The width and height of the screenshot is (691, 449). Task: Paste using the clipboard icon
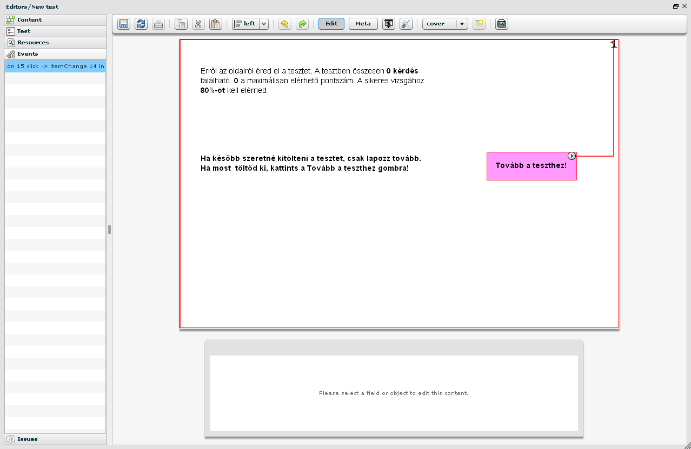tap(216, 24)
